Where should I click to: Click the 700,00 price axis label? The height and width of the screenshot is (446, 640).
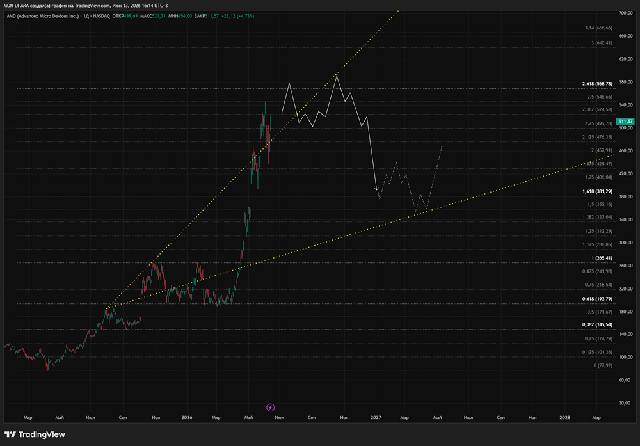(625, 13)
